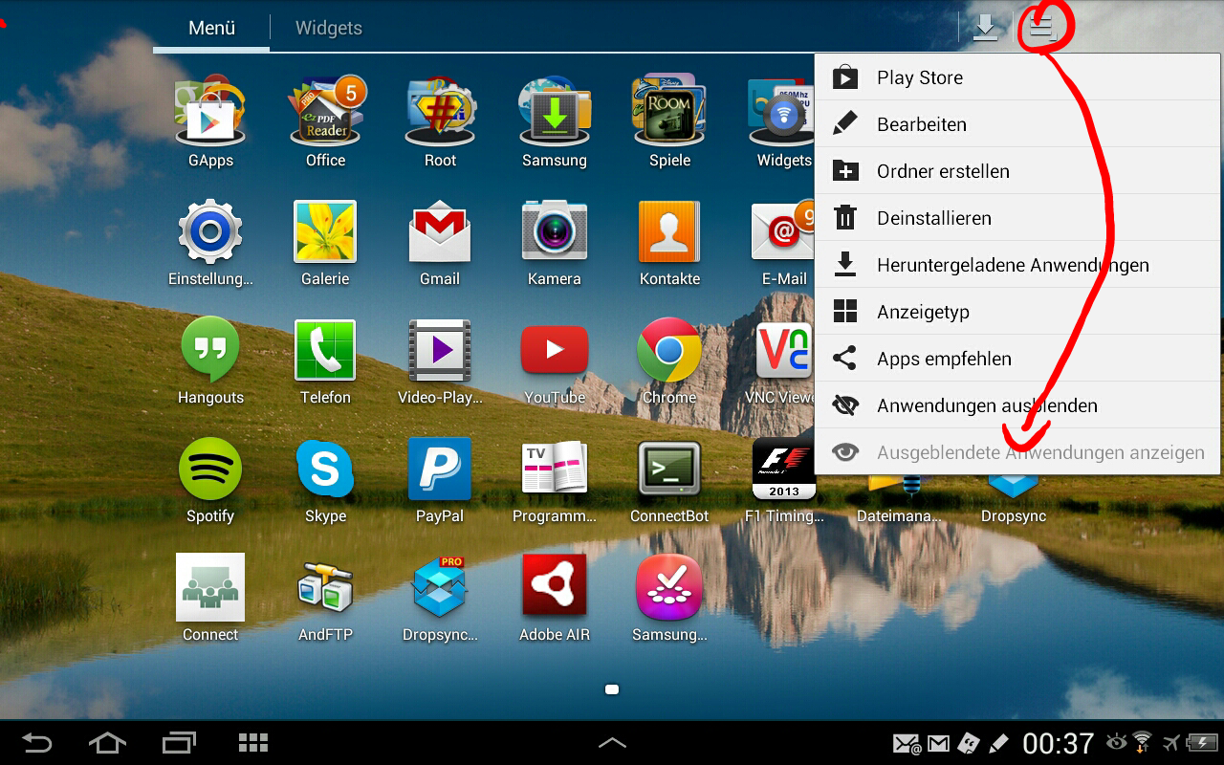This screenshot has width=1224, height=765.
Task: Open YouTube app
Action: point(555,349)
